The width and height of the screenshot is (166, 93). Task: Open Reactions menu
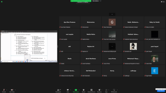coord(99,90)
